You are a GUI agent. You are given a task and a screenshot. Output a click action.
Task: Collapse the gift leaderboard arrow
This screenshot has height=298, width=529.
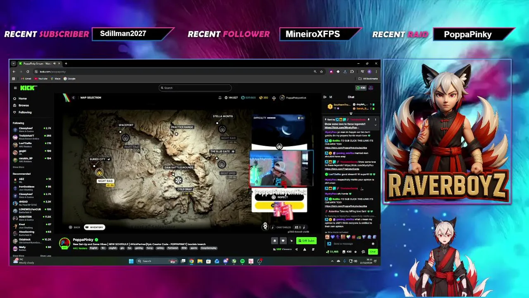pos(351,113)
